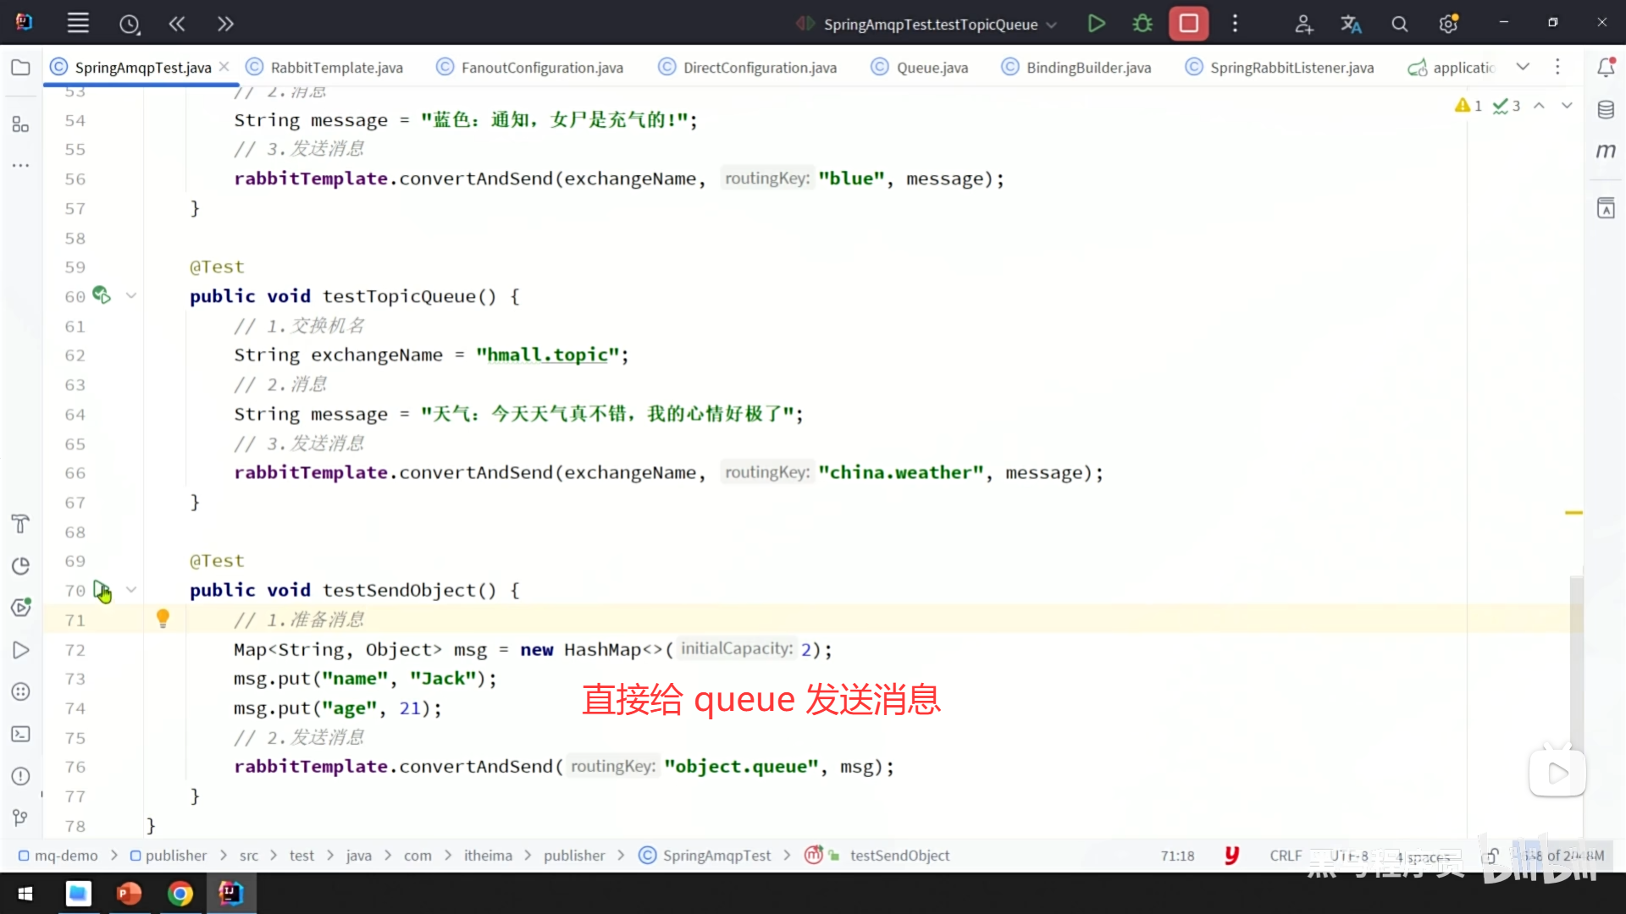Viewport: 1626px width, 914px height.
Task: Start a debug session with the bug icon
Action: [1142, 24]
